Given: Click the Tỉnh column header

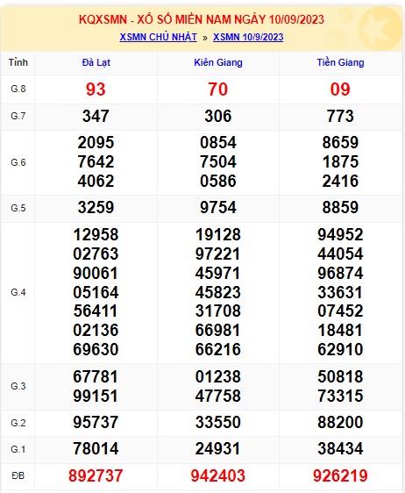Looking at the screenshot, I should [18, 62].
